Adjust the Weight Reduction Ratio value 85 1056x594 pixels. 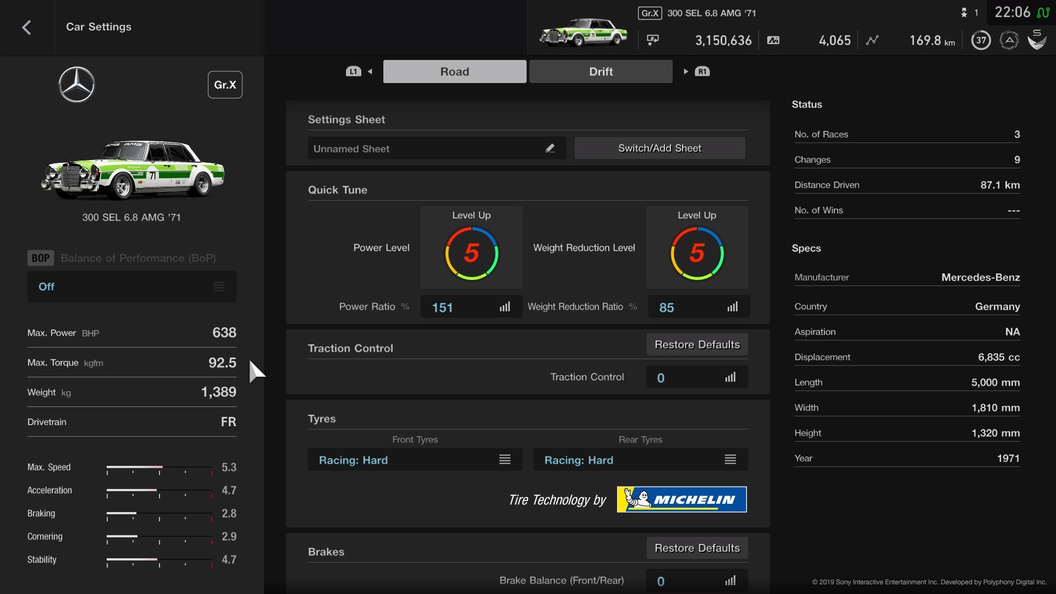(699, 307)
